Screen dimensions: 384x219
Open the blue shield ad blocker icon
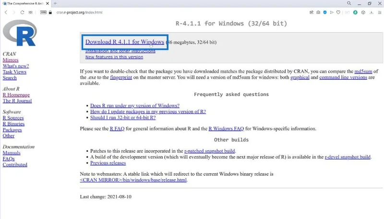click(325, 12)
